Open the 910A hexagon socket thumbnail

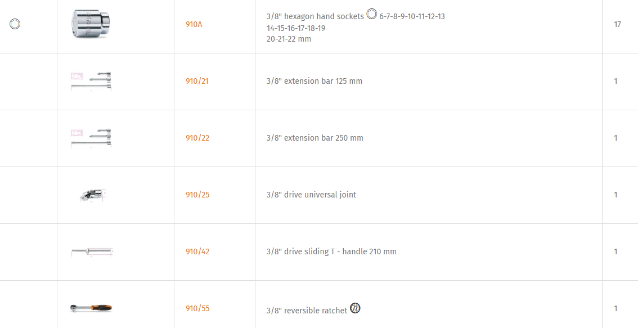tap(92, 24)
